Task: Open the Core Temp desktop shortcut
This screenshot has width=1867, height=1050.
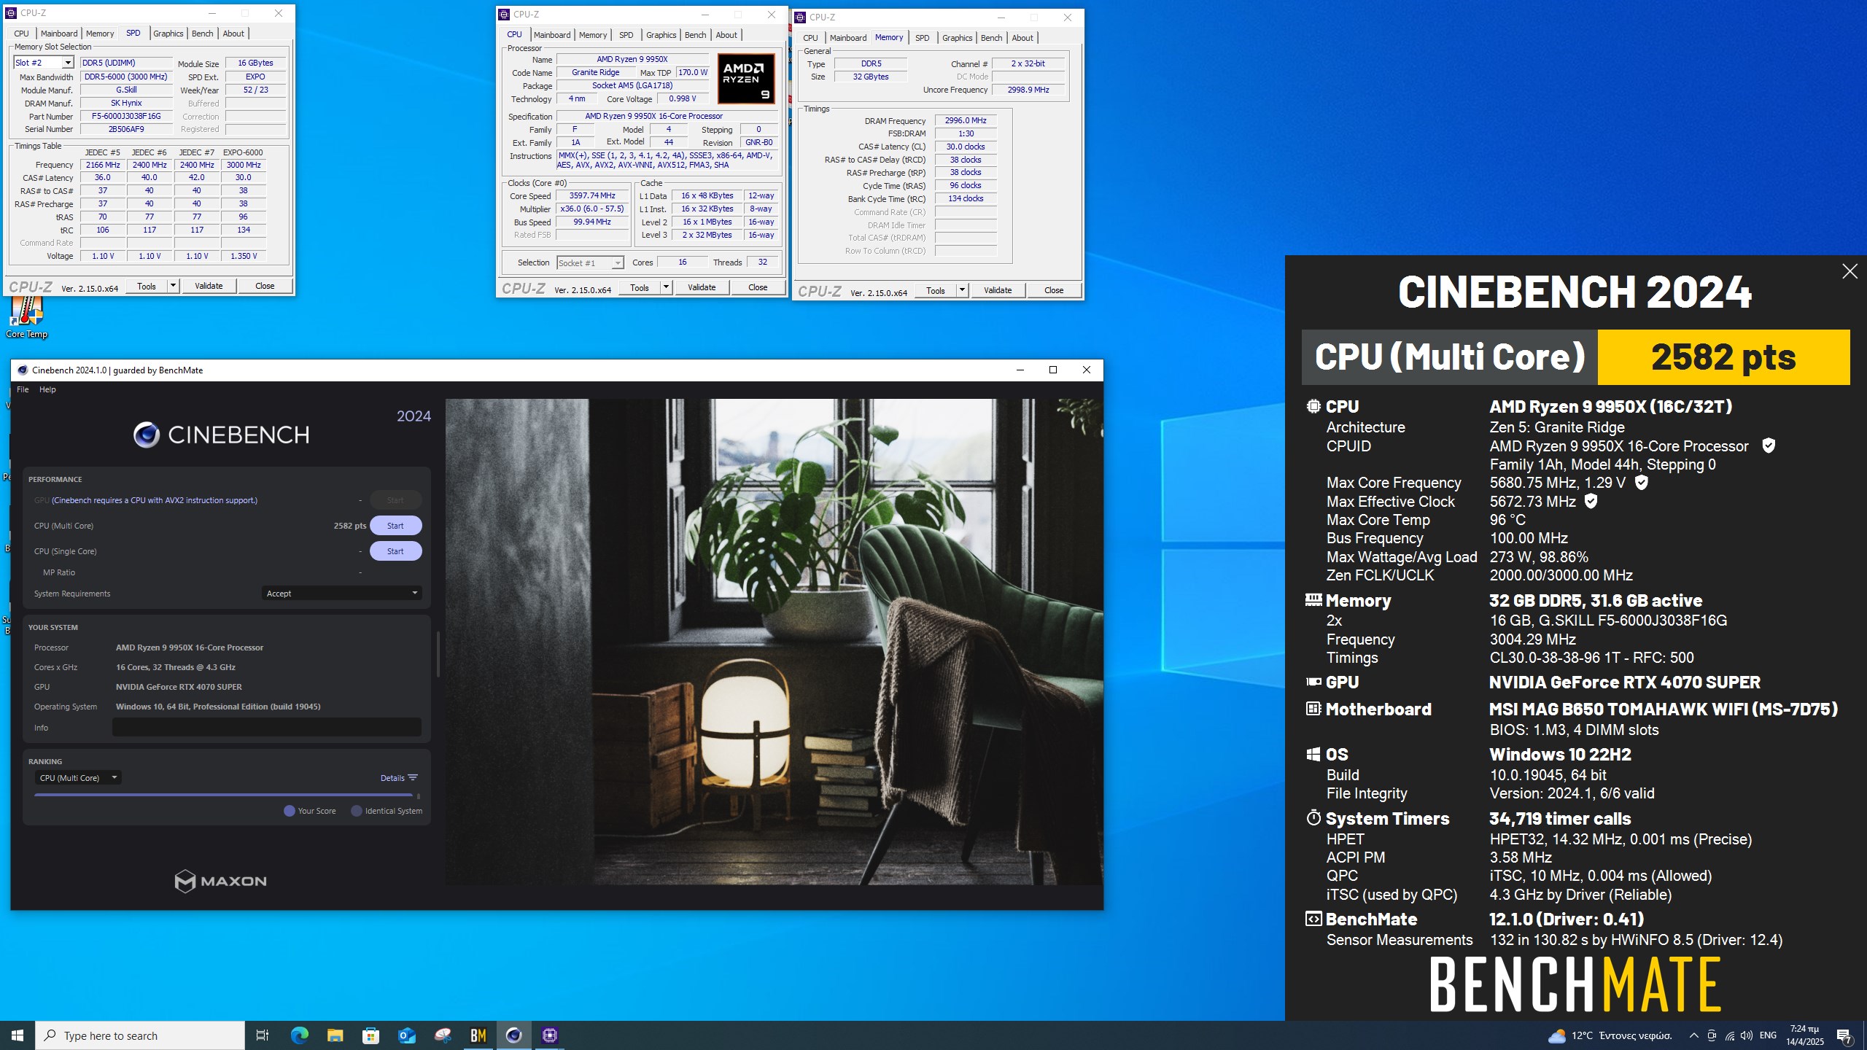Action: click(27, 318)
